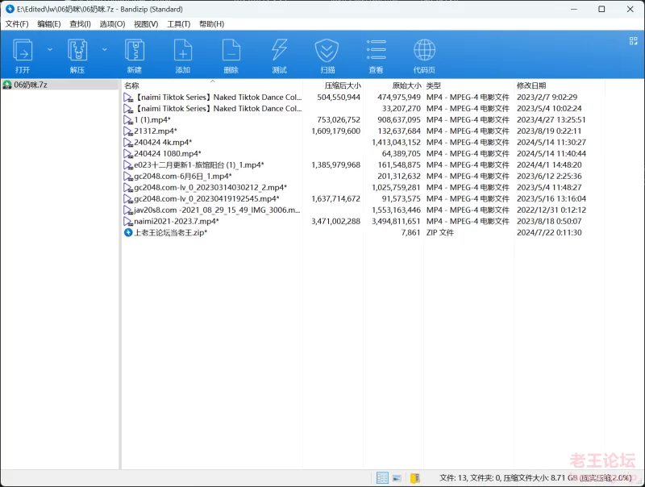Click original size value 7,861

(x=411, y=232)
